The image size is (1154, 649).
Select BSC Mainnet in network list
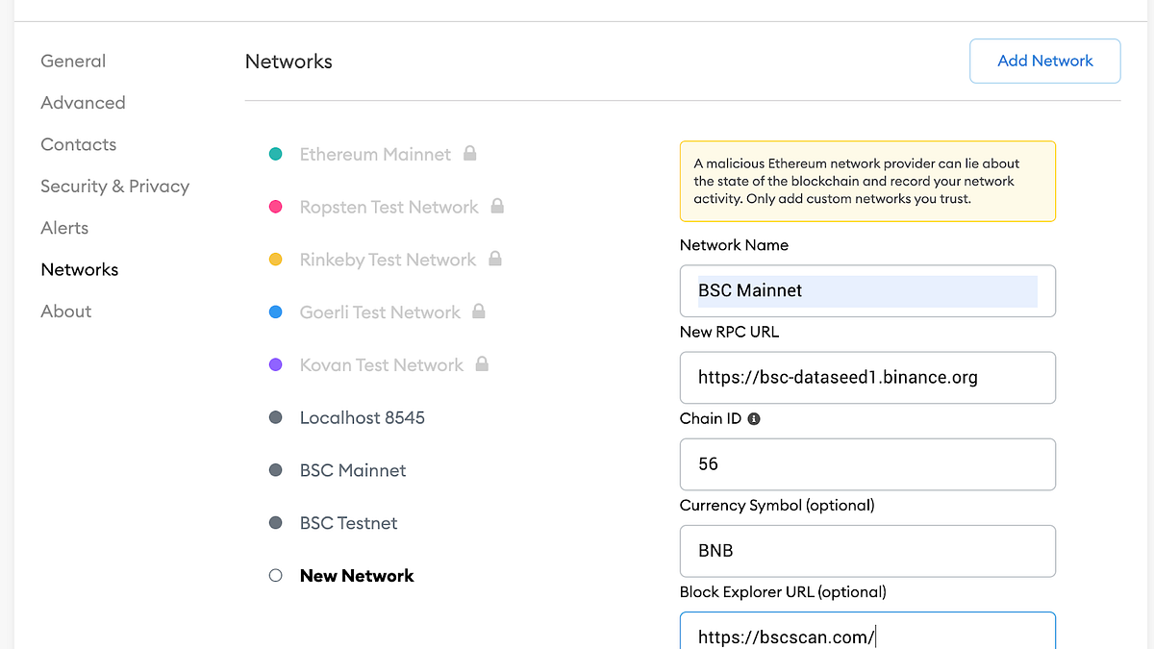(x=353, y=470)
